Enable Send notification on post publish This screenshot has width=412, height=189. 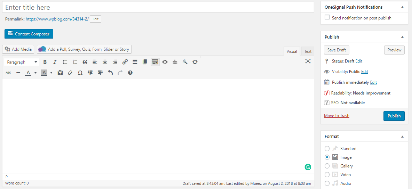pyautogui.click(x=327, y=17)
